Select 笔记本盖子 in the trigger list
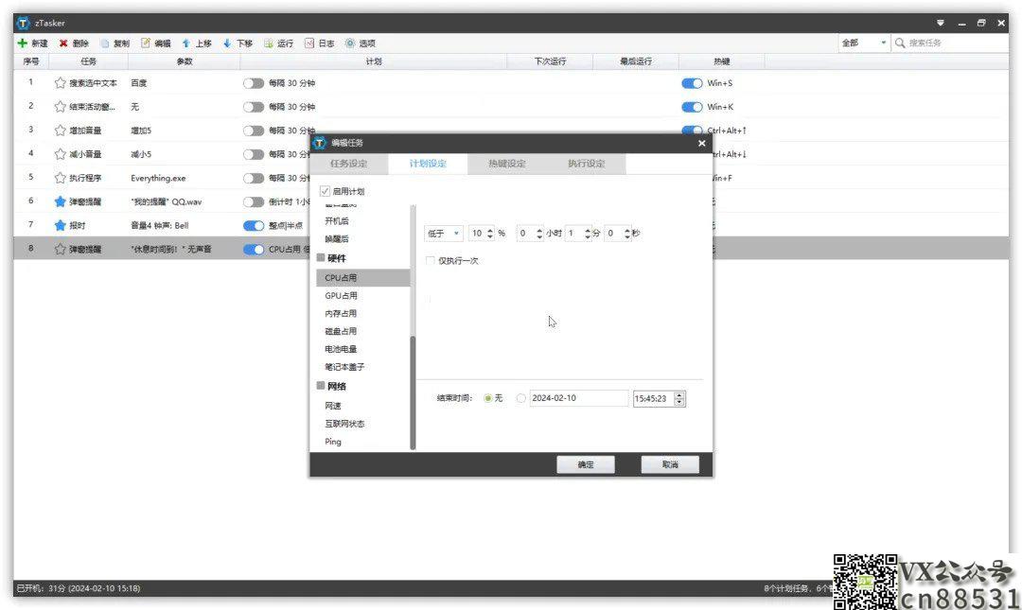The height and width of the screenshot is (610, 1022). [x=363, y=367]
